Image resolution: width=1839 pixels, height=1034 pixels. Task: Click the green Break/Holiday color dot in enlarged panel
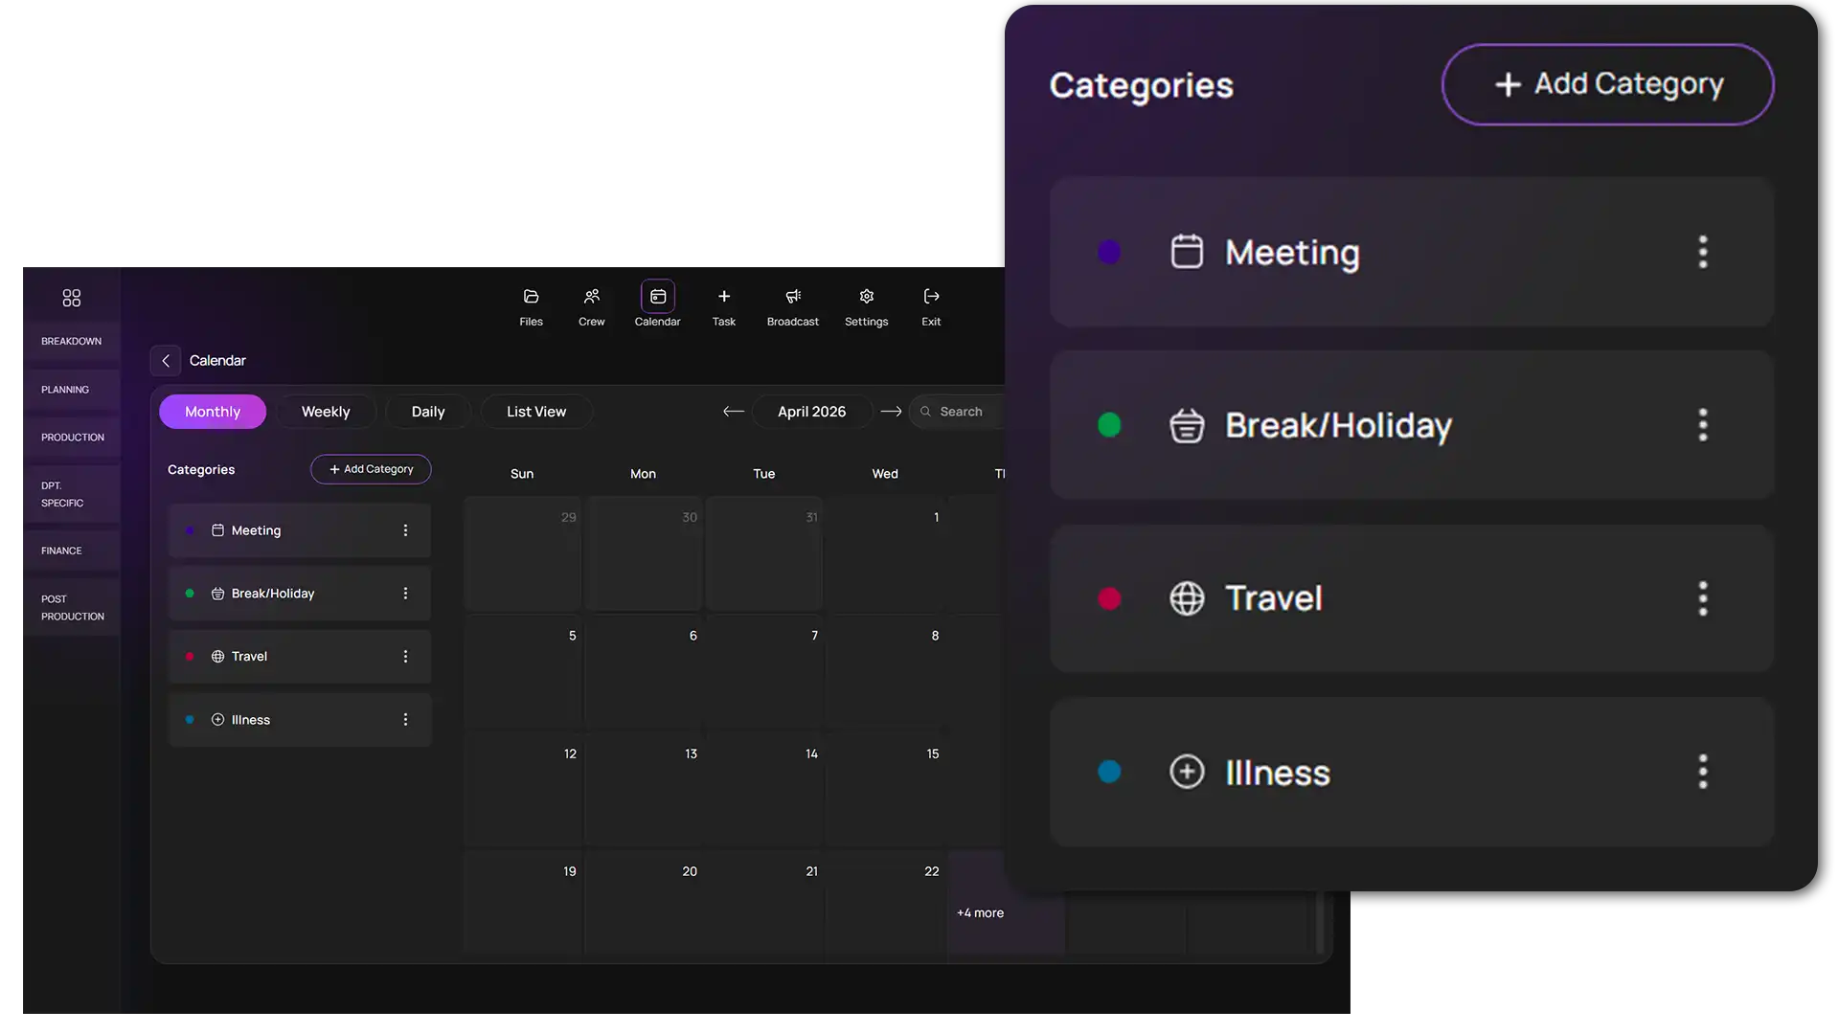coord(1109,425)
